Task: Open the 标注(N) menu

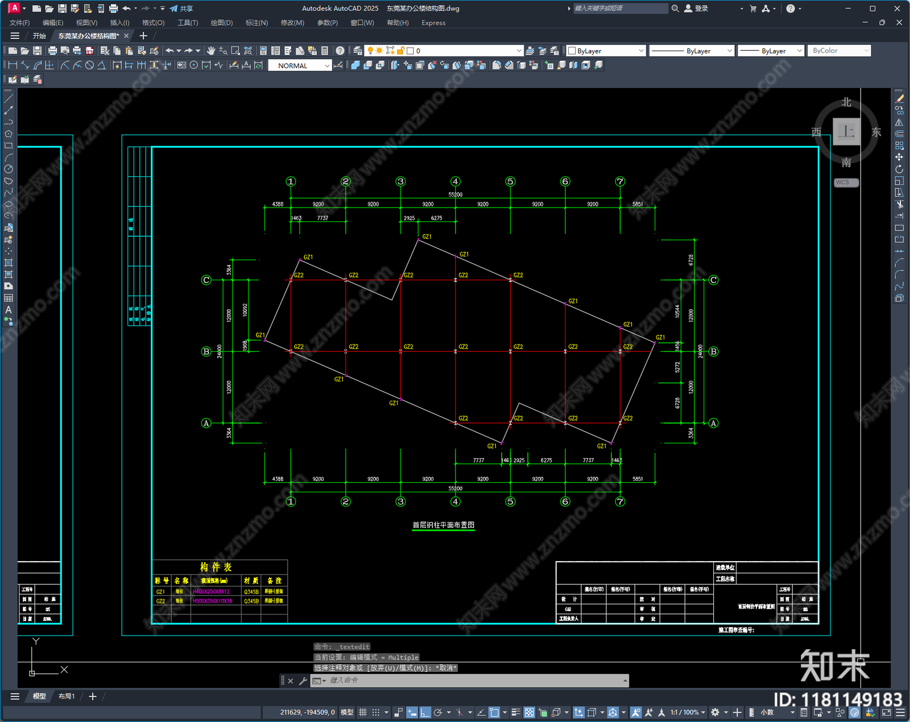Action: pyautogui.click(x=257, y=23)
